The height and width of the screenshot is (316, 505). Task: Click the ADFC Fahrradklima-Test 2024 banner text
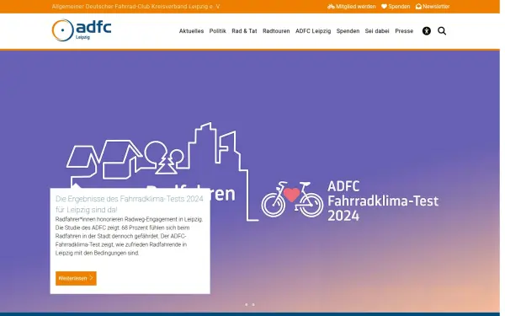(x=383, y=201)
